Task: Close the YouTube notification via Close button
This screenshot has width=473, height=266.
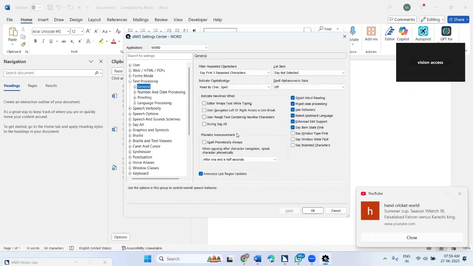Action: [412, 238]
